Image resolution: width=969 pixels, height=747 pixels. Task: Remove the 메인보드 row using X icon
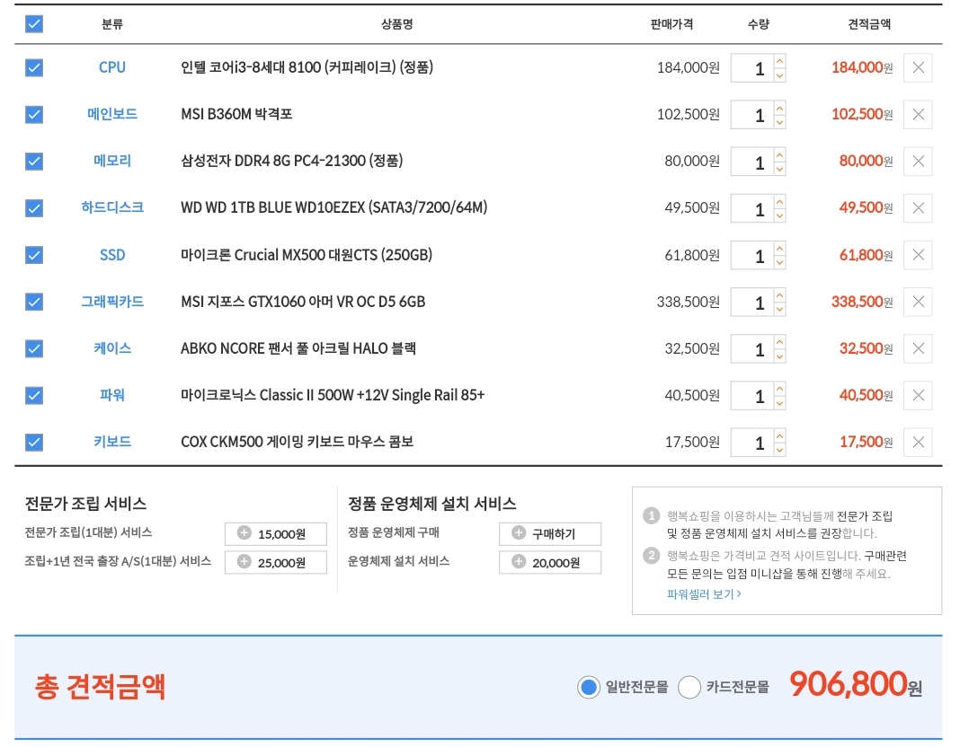[x=918, y=114]
